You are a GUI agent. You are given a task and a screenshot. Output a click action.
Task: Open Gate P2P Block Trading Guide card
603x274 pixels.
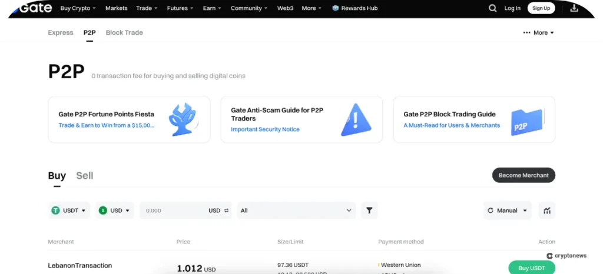point(474,119)
